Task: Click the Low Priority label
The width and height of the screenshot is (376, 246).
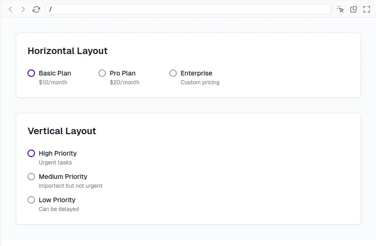Action: (x=57, y=200)
